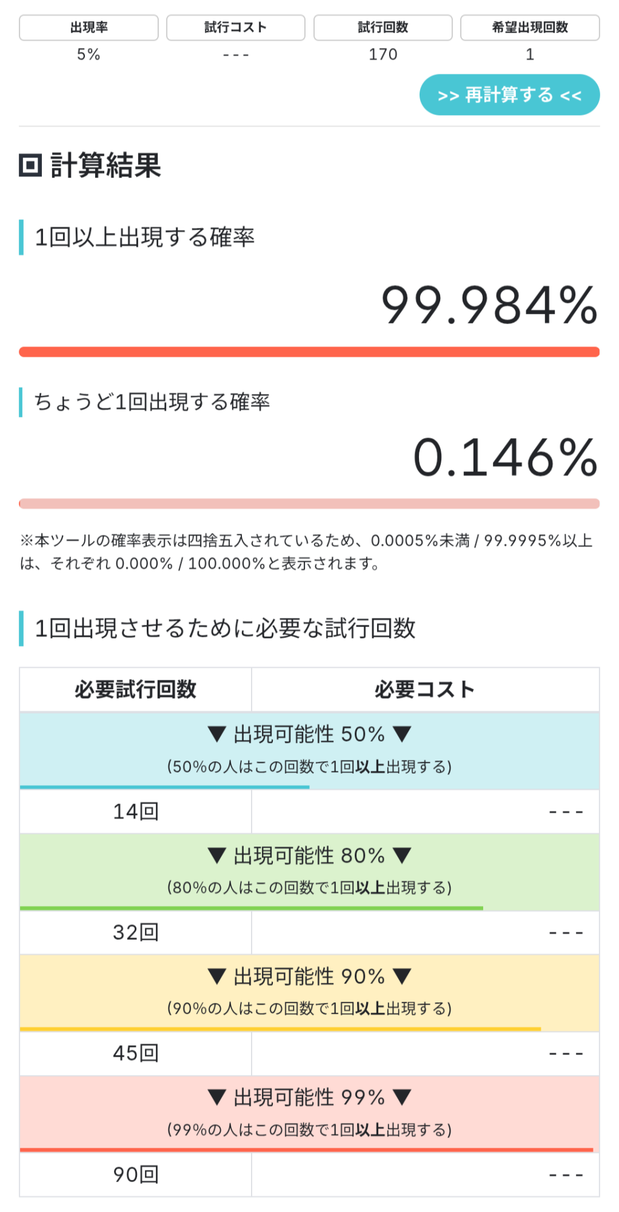Click the pink 0.146% probability bar
This screenshot has height=1212, width=619.
click(309, 504)
